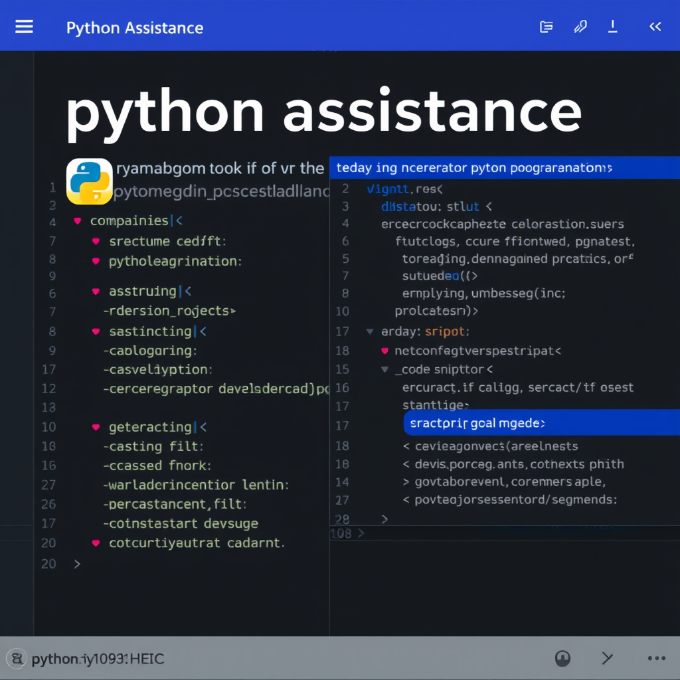Select the -cerceregraptor line
Viewport: 680px width, 680px height.
coord(216,388)
